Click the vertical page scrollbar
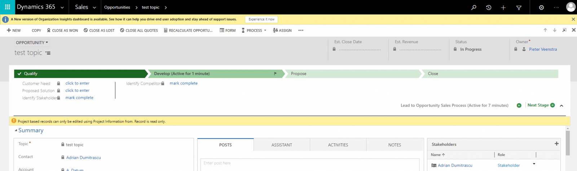The width and height of the screenshot is (577, 171). pyautogui.click(x=568, y=143)
